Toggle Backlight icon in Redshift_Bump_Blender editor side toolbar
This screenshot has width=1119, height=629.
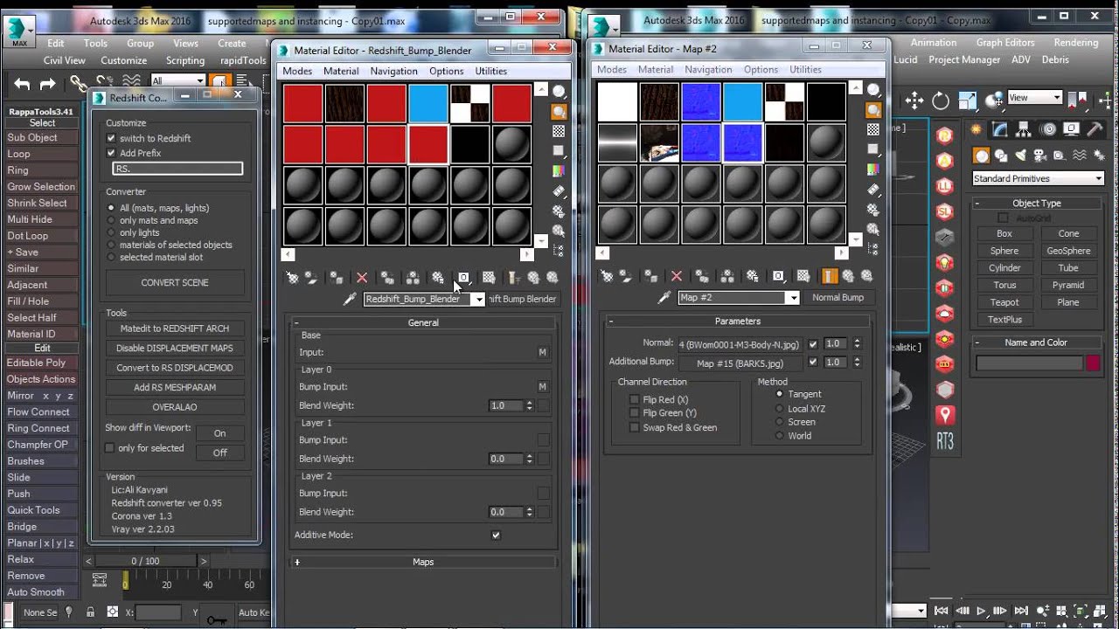click(x=559, y=112)
